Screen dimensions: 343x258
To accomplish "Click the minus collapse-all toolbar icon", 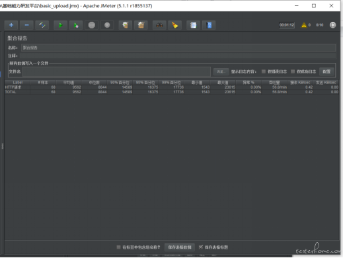I will click(26, 25).
